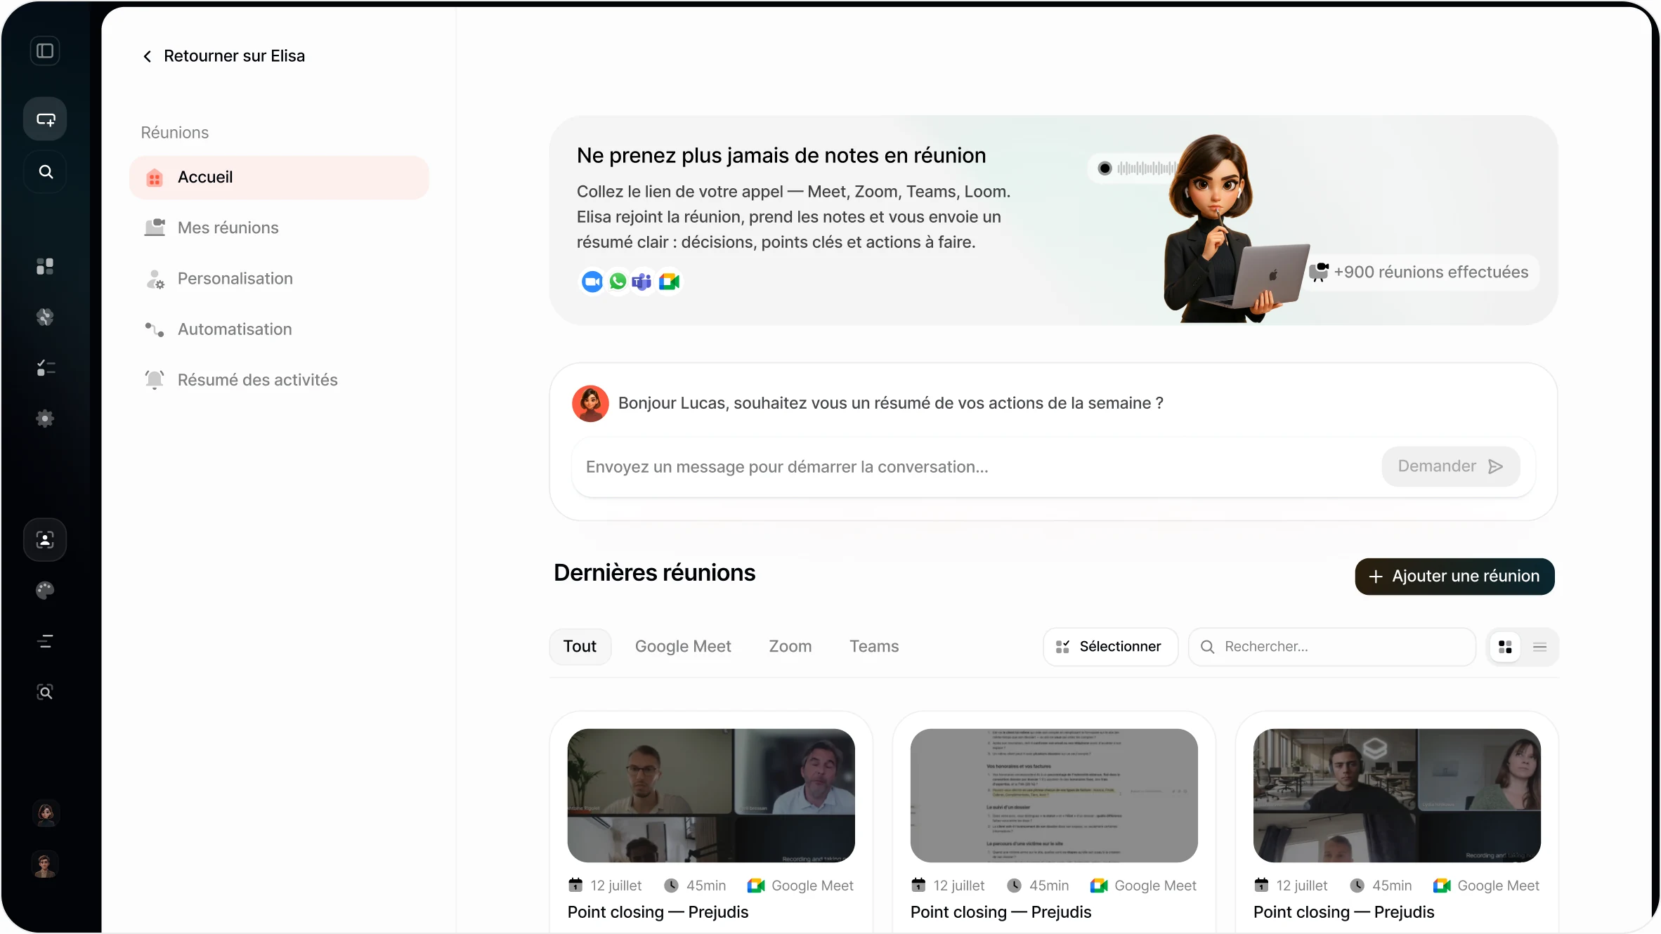The image size is (1661, 934).
Task: Open the settings gear in the dark sidebar
Action: coord(45,419)
